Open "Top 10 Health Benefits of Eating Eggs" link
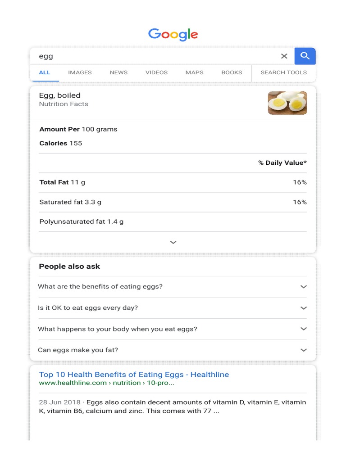 tap(134, 375)
